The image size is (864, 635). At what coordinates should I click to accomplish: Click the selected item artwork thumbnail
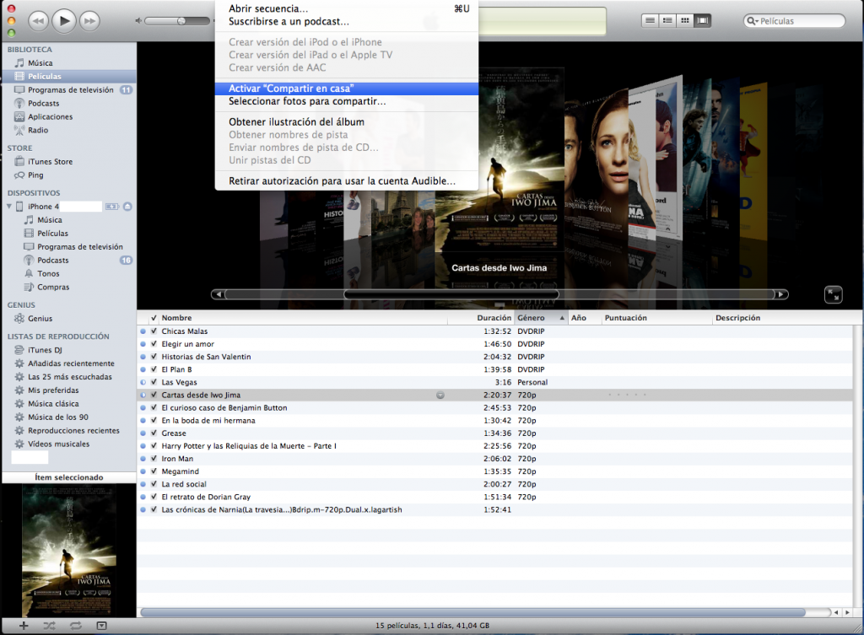[69, 552]
